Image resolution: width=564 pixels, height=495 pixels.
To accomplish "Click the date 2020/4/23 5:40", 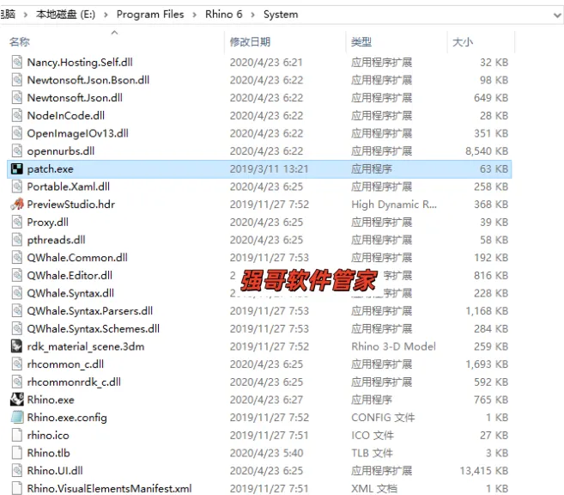I will [x=266, y=453].
